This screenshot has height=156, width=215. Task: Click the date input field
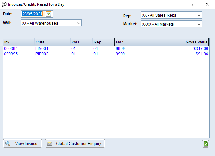[33, 14]
